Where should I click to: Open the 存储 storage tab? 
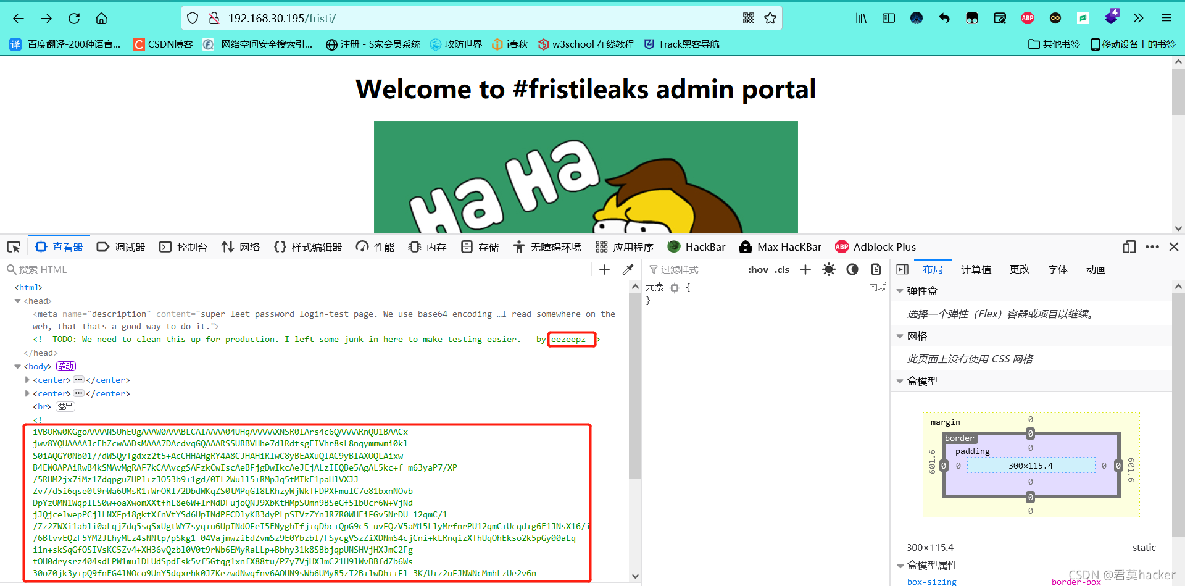[x=480, y=247]
